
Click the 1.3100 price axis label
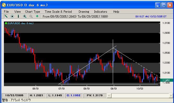(x=166, y=23)
